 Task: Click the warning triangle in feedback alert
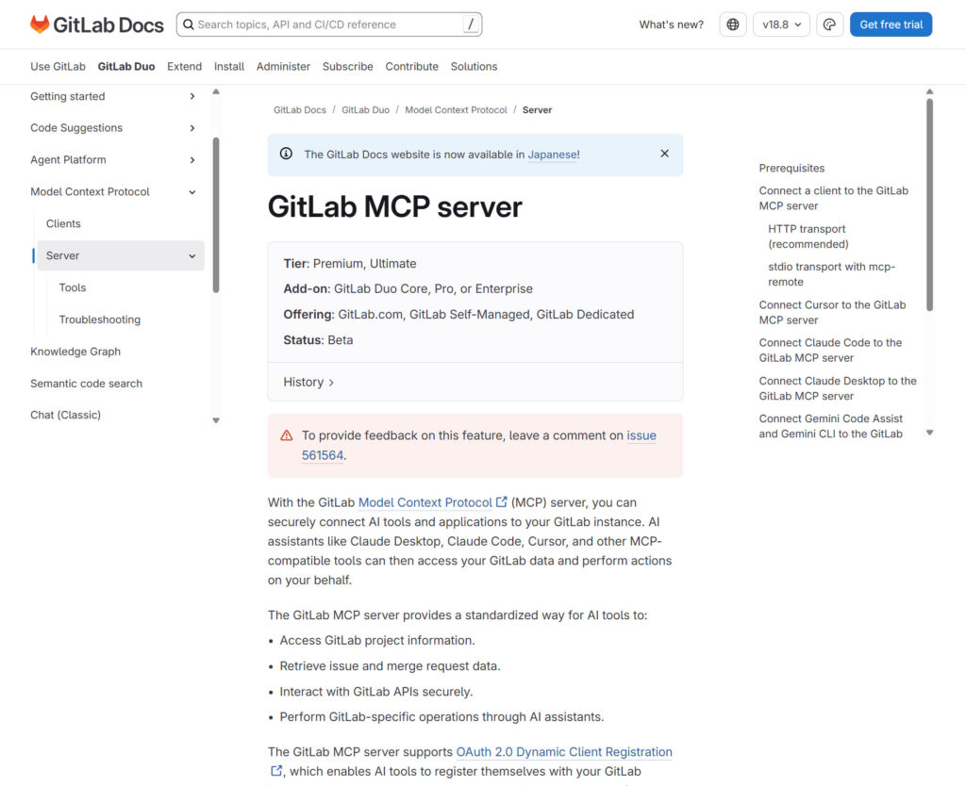point(286,435)
